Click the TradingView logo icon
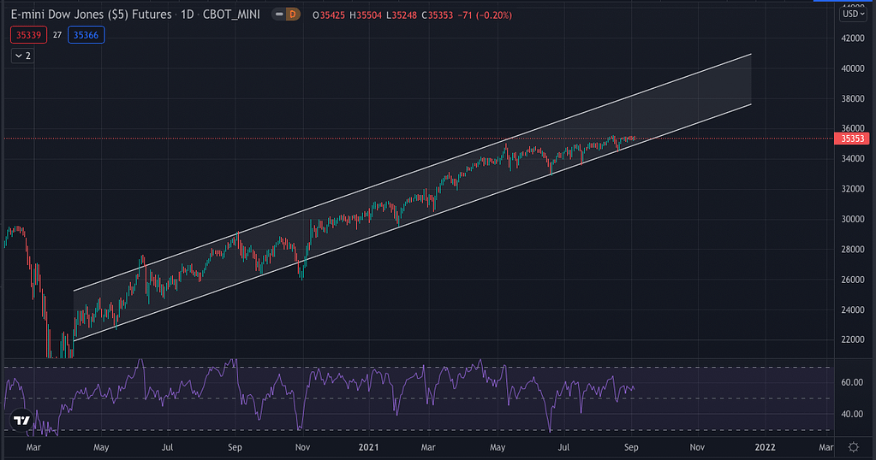The height and width of the screenshot is (460, 876). click(21, 420)
